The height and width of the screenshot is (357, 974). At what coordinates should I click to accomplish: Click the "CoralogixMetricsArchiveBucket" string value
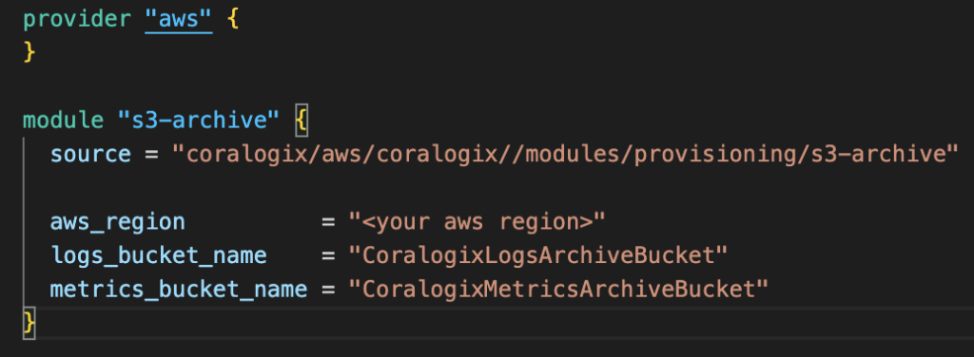557,289
